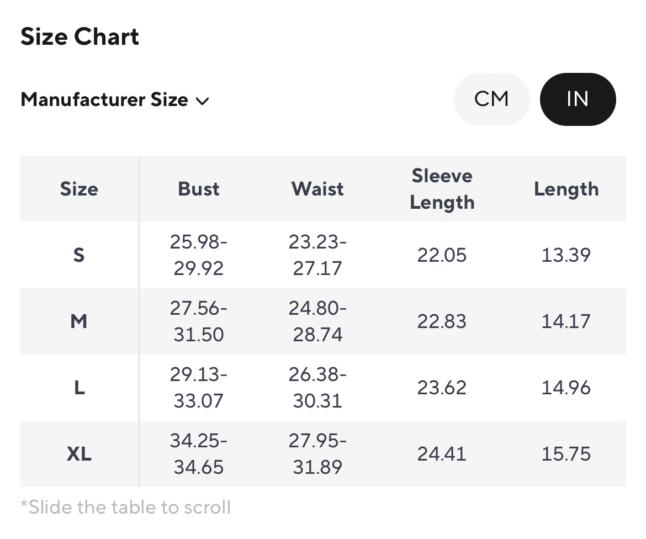
Task: Click the 24.80-28.74 waist cell
Action: pyautogui.click(x=317, y=321)
